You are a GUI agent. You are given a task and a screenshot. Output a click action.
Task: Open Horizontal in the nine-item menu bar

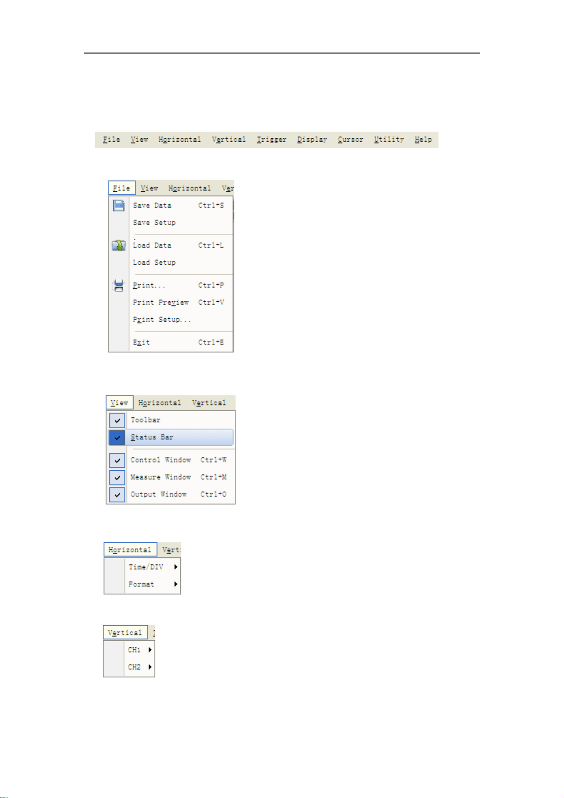pyautogui.click(x=179, y=140)
